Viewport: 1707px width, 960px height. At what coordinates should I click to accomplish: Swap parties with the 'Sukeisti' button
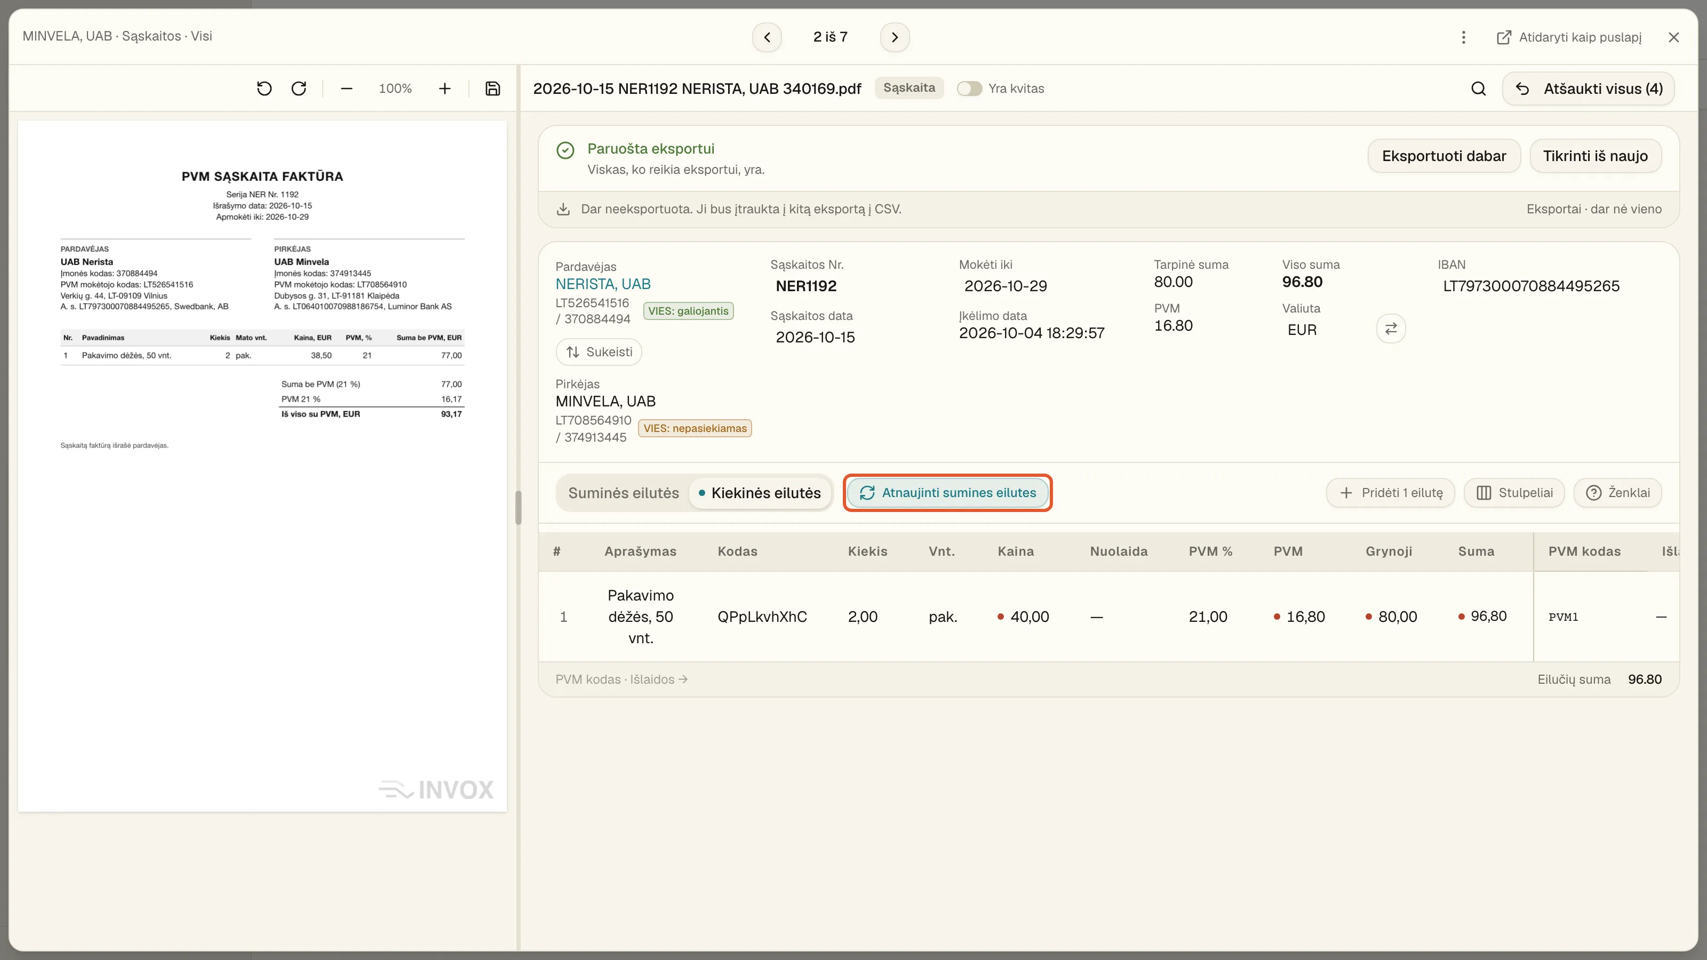pyautogui.click(x=599, y=352)
